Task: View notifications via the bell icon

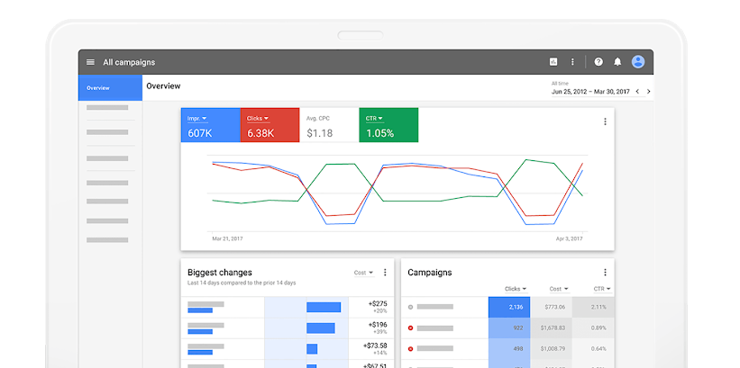Action: [617, 62]
